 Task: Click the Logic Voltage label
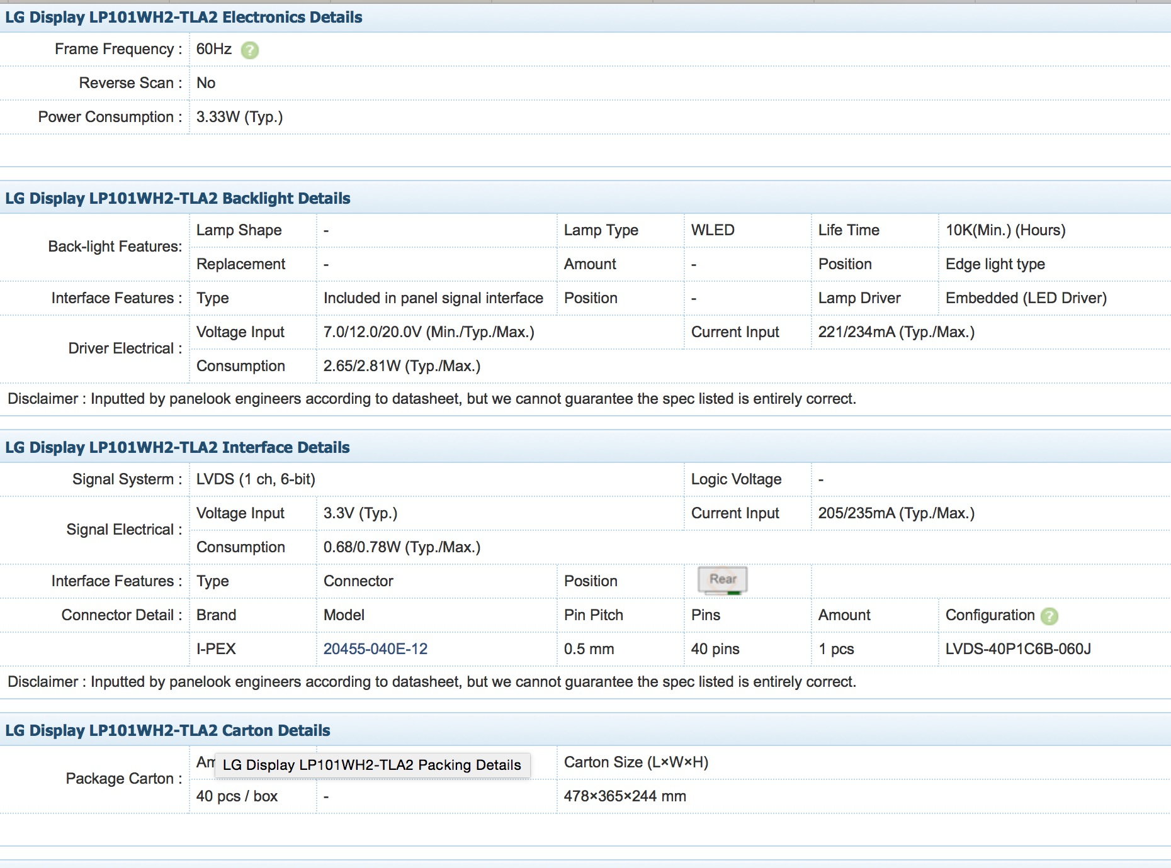[x=736, y=479]
